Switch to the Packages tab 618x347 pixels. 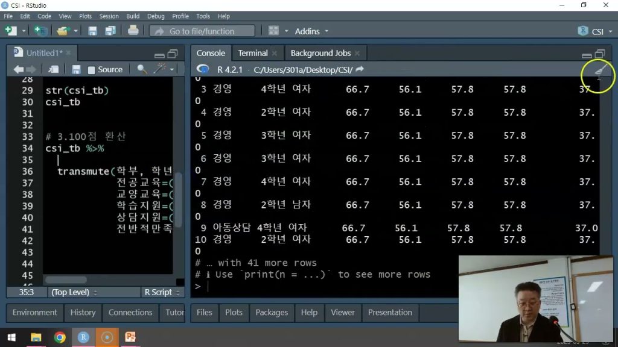coord(272,312)
